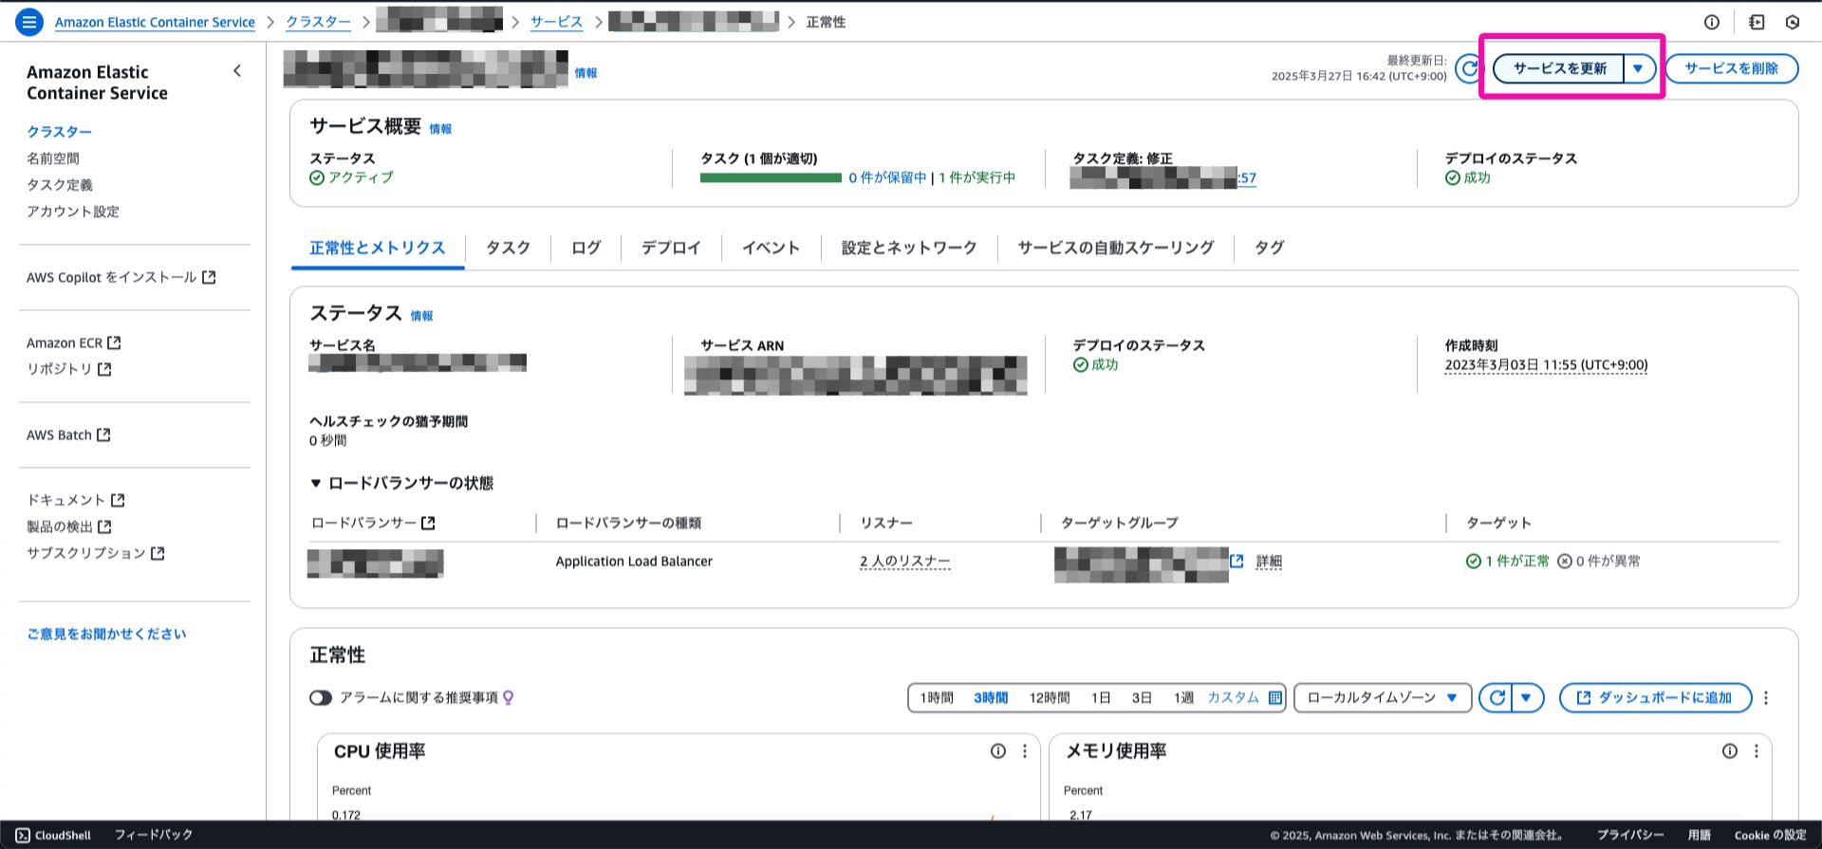Image resolution: width=1822 pixels, height=849 pixels.
Task: Switch to the 正常性とメトリクス tab
Action: coord(378,248)
